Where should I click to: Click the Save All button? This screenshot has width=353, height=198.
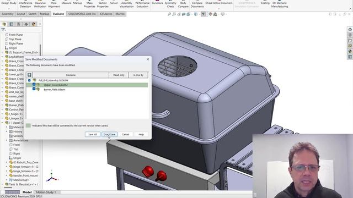(93, 134)
